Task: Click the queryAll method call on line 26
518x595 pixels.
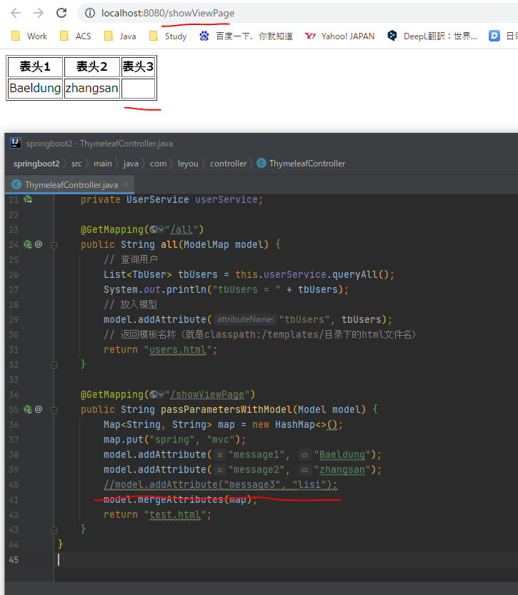Action: point(355,274)
